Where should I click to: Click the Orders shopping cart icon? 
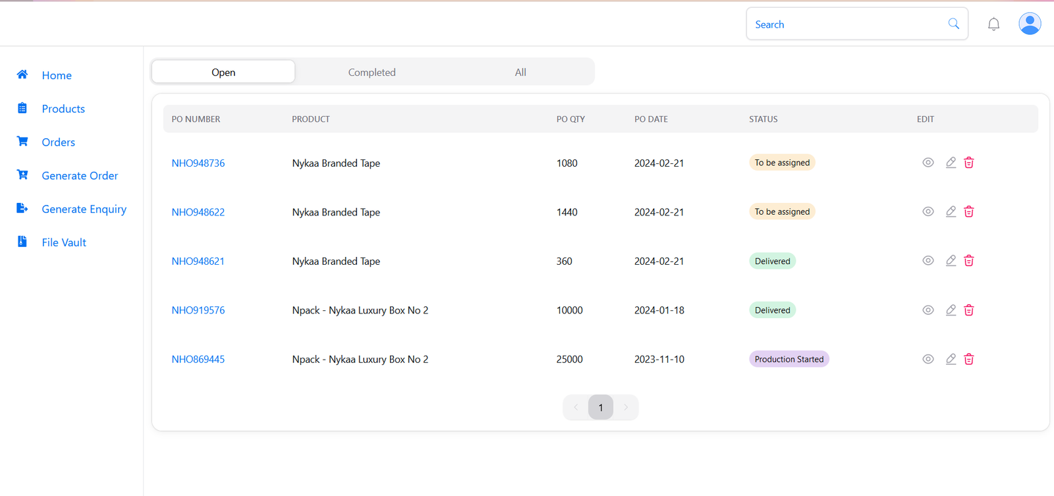[22, 141]
